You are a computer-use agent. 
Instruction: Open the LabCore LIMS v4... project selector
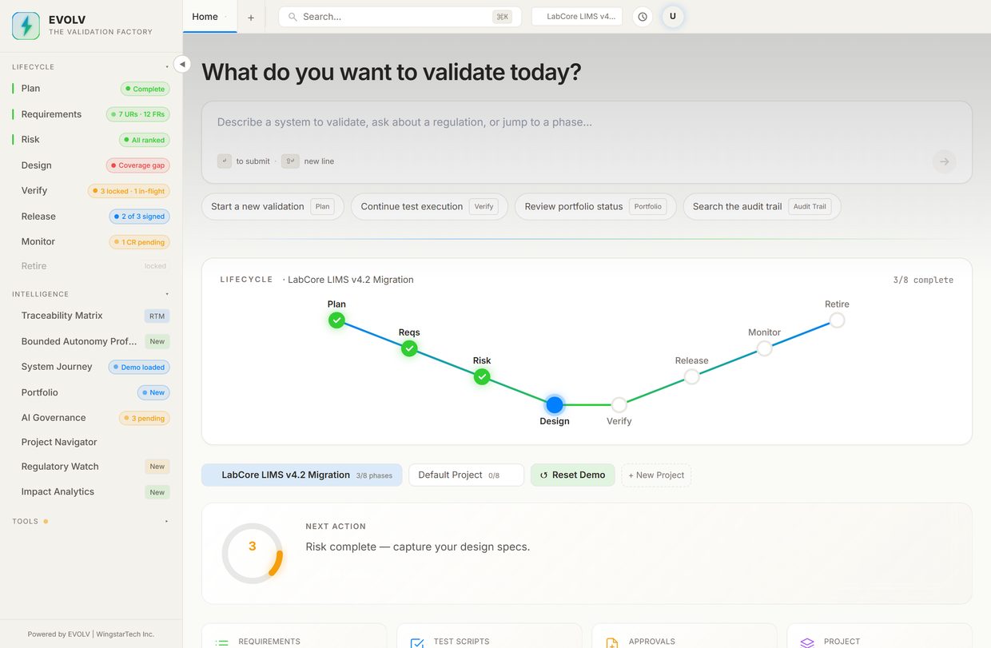click(x=577, y=17)
